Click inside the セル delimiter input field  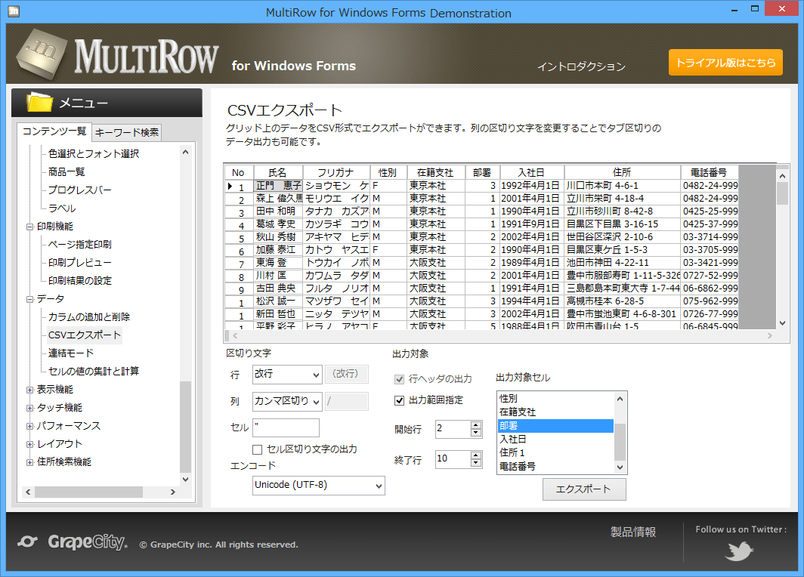tap(286, 429)
